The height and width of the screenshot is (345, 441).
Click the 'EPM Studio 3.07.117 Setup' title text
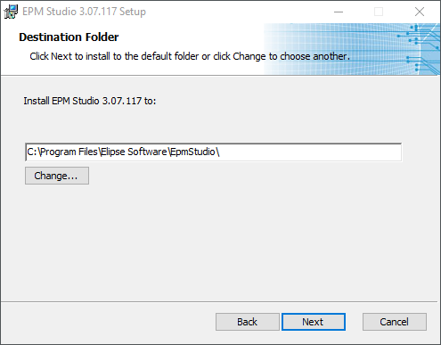pyautogui.click(x=84, y=12)
